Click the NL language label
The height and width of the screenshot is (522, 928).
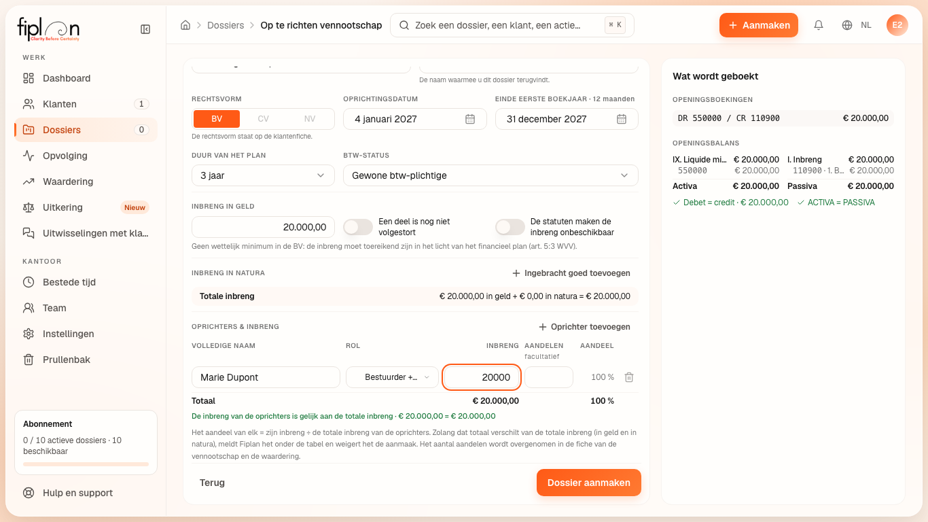(x=866, y=25)
